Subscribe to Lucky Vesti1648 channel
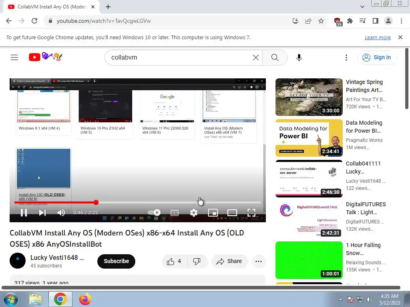Viewport: 410px width, 307px height. [117, 261]
